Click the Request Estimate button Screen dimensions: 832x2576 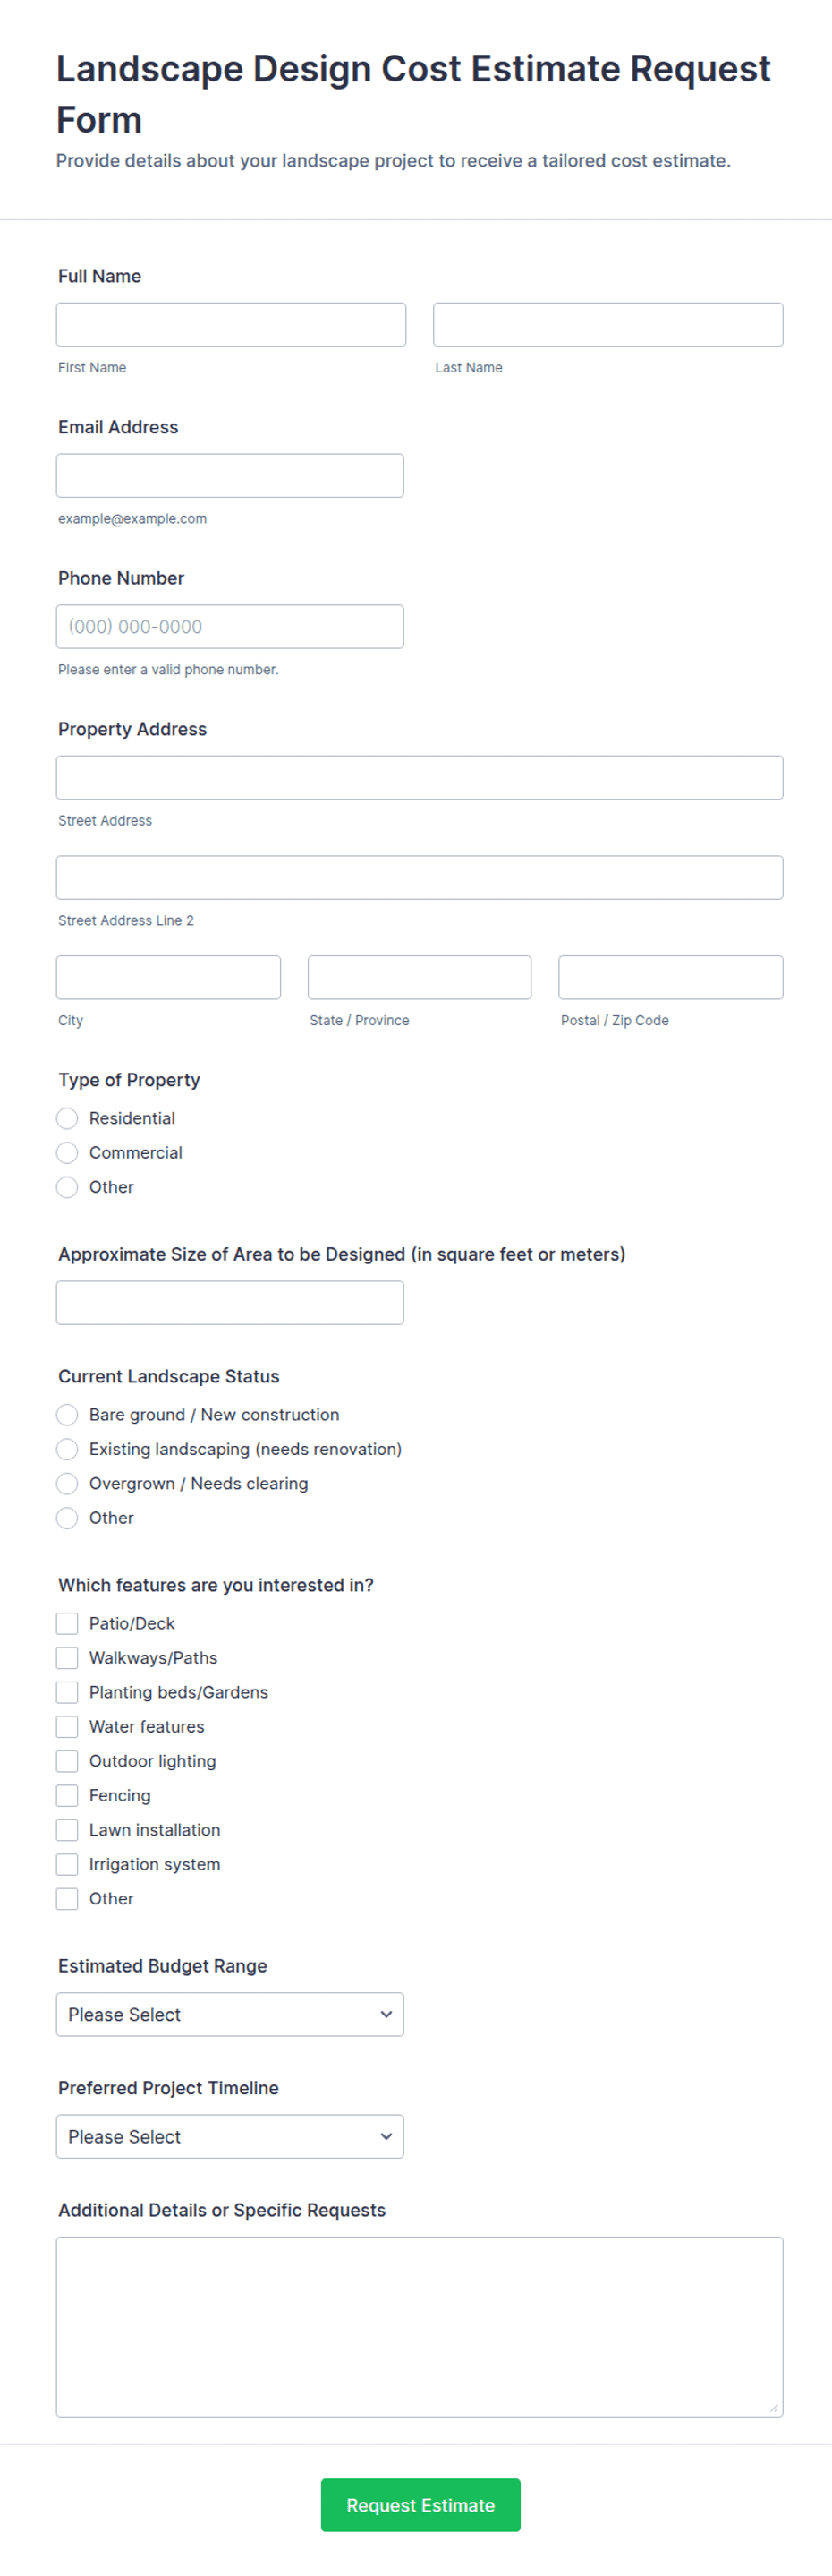pos(420,2505)
